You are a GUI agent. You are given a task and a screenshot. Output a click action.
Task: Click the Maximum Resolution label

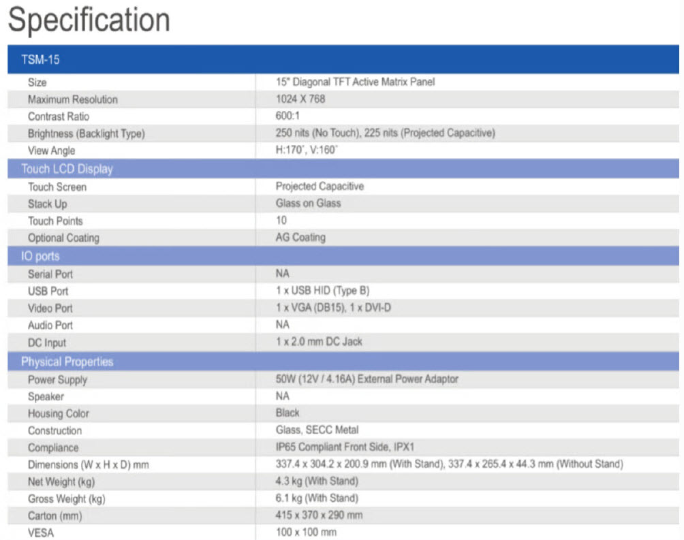[x=73, y=99]
